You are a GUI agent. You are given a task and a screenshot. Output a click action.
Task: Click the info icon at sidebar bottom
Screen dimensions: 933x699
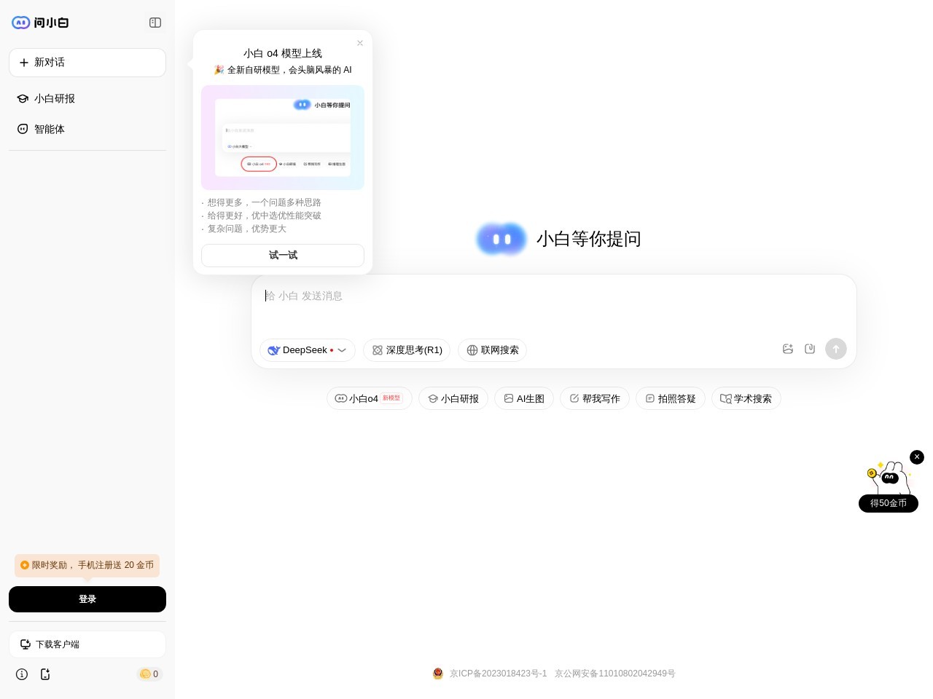(x=22, y=674)
